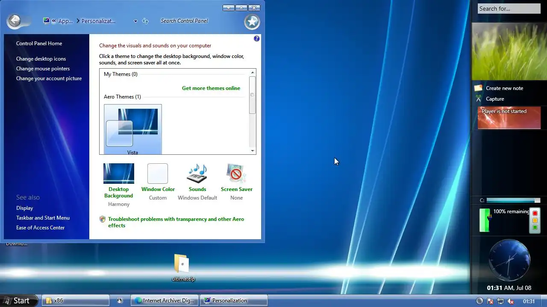Click Personalization taskbar button
This screenshot has width=547, height=307.
234,301
